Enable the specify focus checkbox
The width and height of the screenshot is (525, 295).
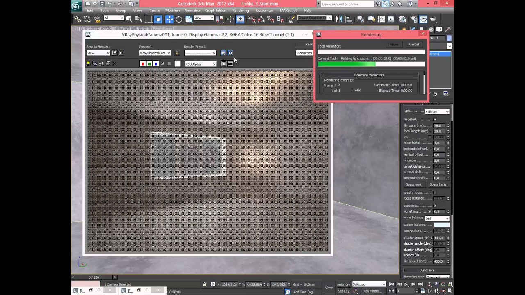tap(435, 193)
